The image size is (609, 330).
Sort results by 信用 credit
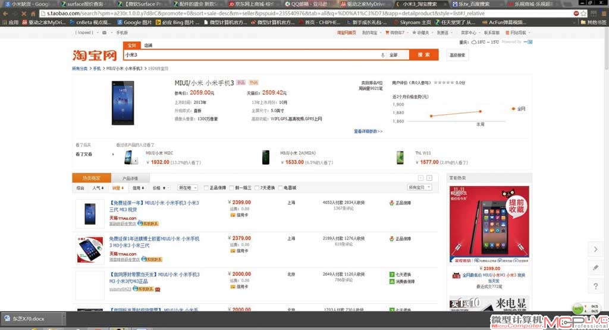[138, 188]
